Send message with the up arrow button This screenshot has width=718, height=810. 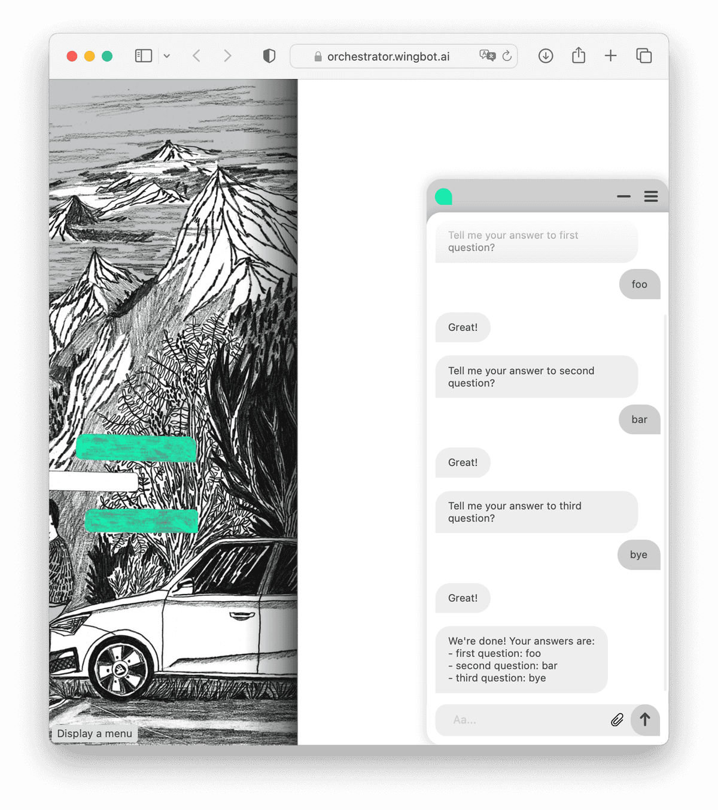pyautogui.click(x=645, y=720)
